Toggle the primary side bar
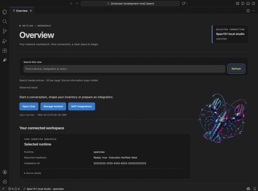 coord(243,3)
